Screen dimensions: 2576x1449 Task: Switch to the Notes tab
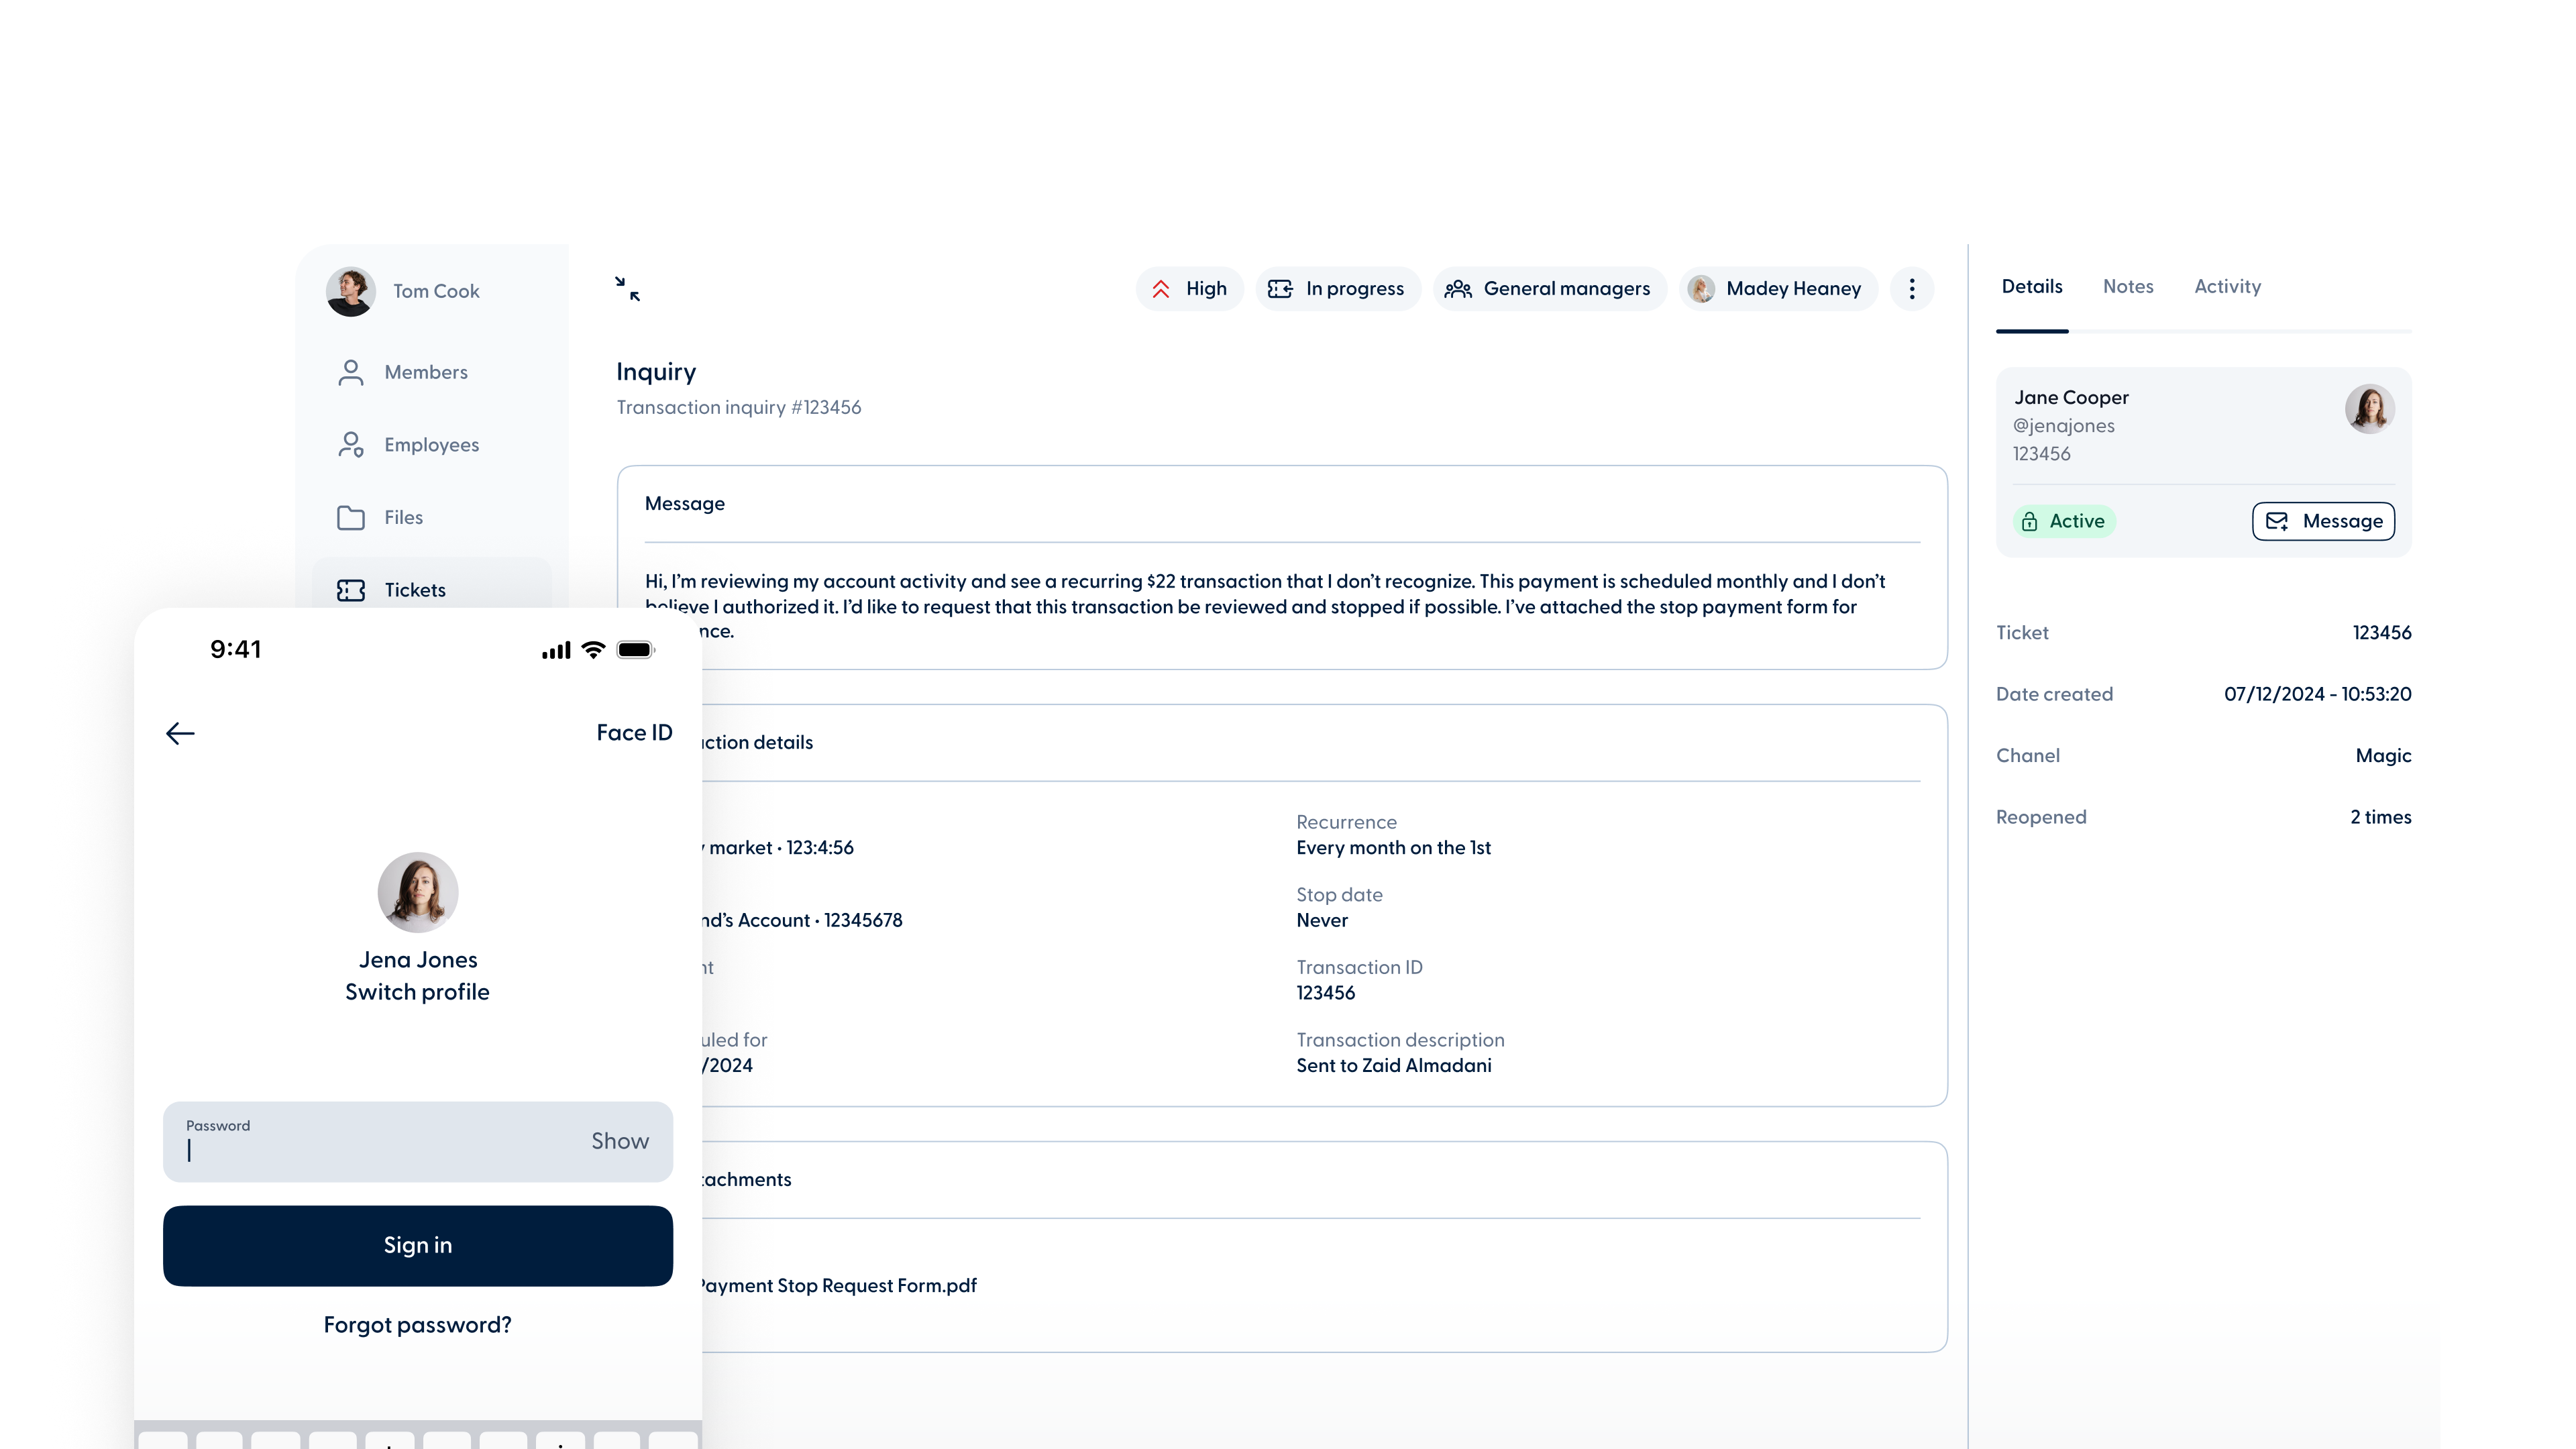point(2127,287)
